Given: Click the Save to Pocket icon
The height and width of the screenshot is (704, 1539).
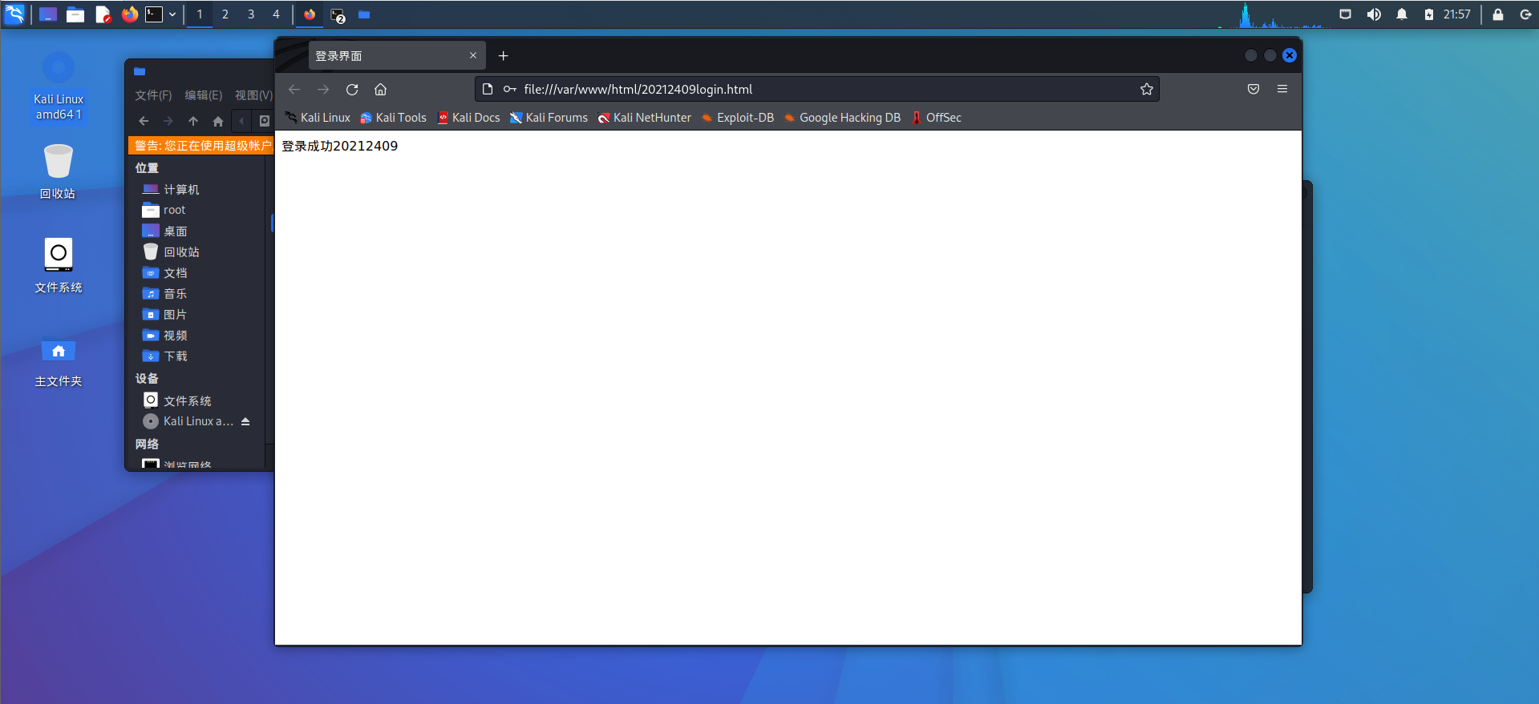Looking at the screenshot, I should 1253,89.
